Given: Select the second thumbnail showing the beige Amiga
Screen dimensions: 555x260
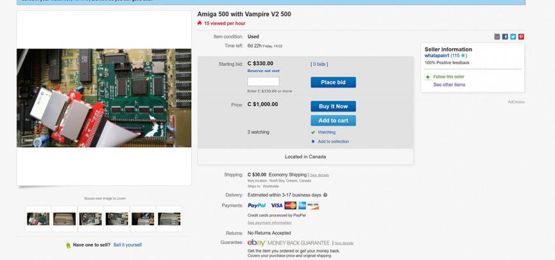Looking at the screenshot, I should coord(64,219).
